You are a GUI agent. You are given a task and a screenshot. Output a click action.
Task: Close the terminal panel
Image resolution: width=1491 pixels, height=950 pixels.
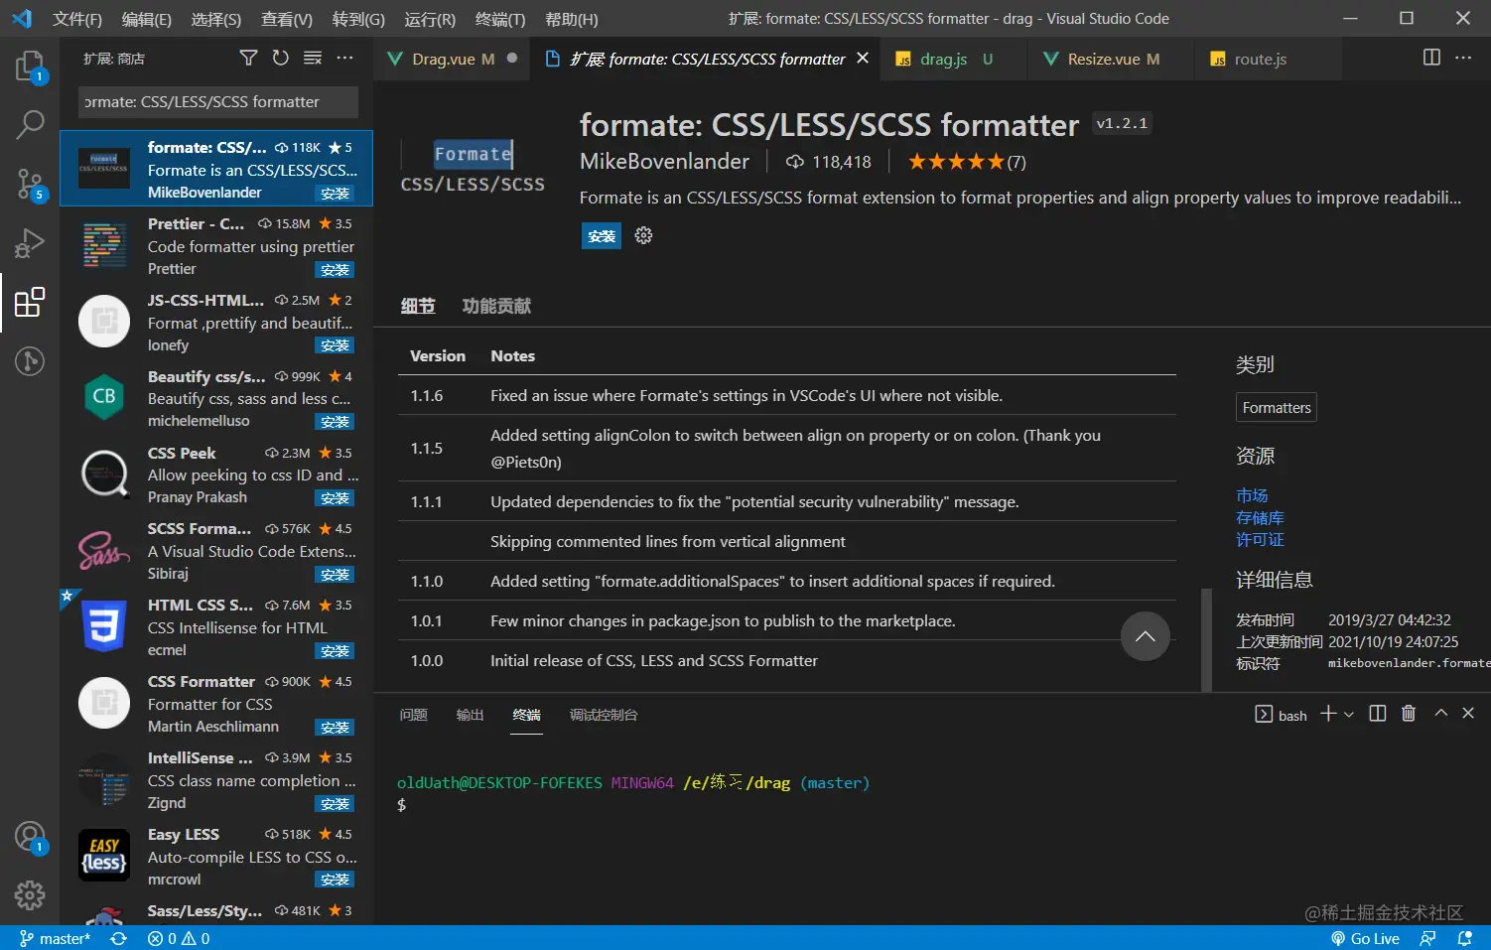point(1468,713)
